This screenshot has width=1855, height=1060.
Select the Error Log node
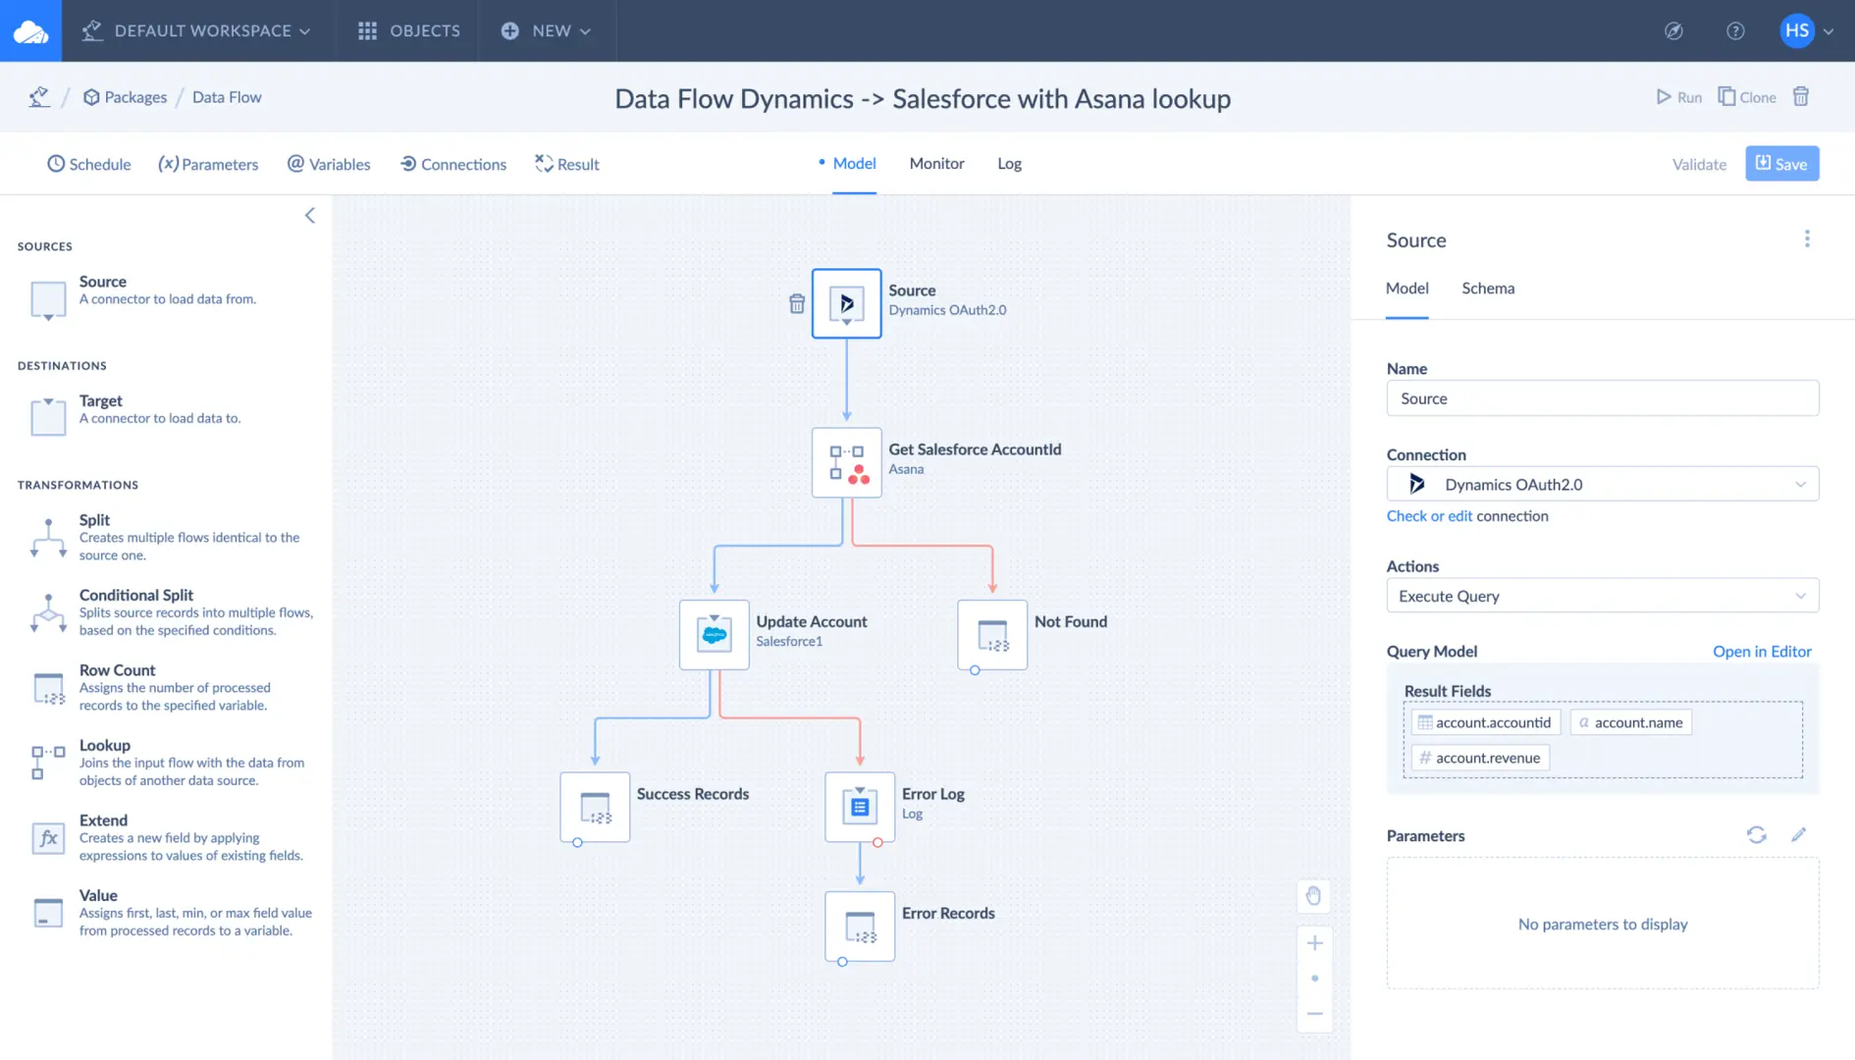pos(860,807)
